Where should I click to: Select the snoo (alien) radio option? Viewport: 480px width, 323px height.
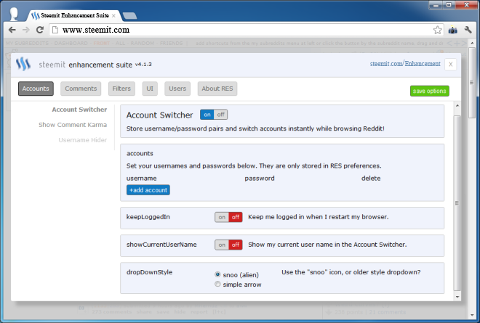217,274
